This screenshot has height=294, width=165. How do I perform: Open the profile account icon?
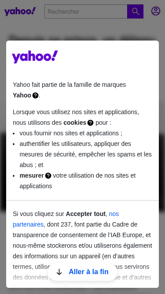[x=156, y=11]
